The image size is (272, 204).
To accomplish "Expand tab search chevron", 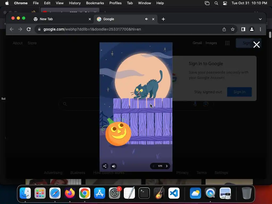I will click(x=260, y=19).
